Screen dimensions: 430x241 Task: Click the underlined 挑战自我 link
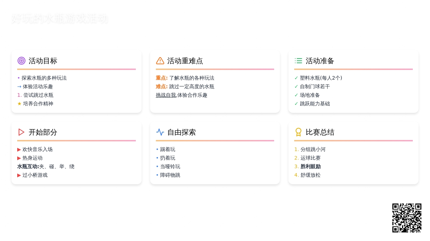click(x=166, y=95)
